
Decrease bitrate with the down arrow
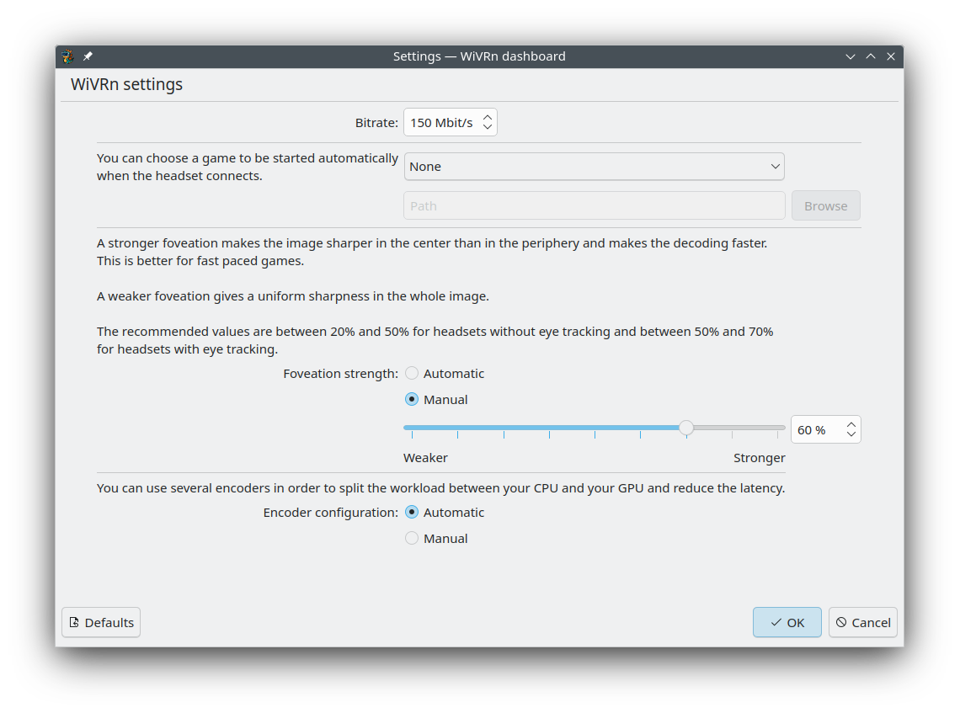point(487,128)
